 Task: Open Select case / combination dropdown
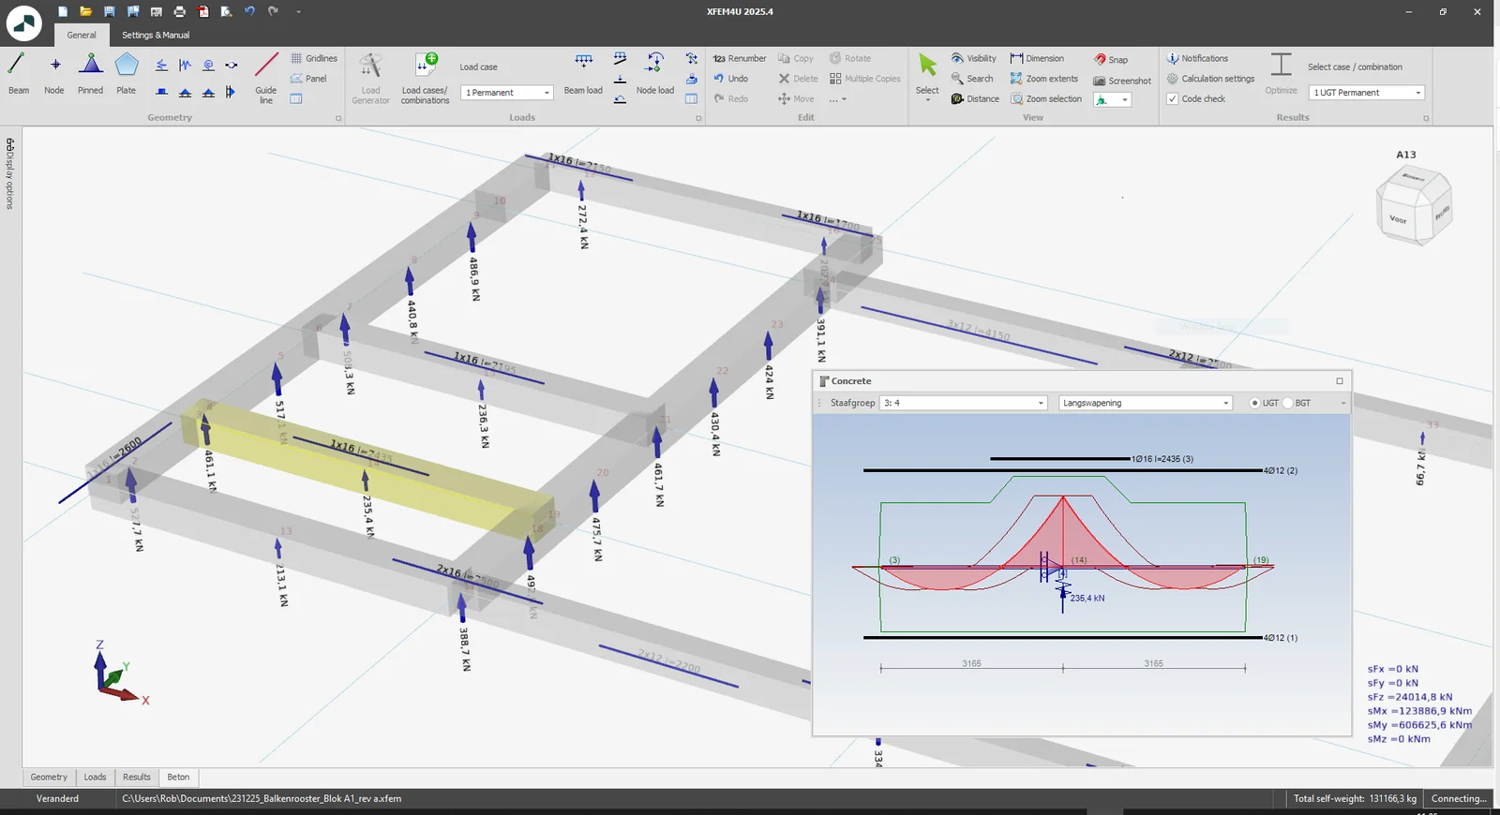(1367, 93)
